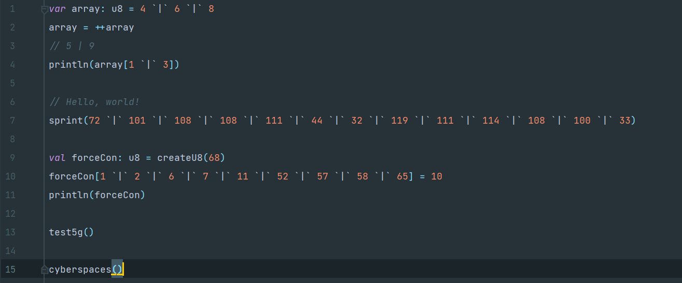Toggle the fold marker beside cyberspaces line

44,270
